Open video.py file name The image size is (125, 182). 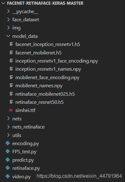tap(21, 177)
